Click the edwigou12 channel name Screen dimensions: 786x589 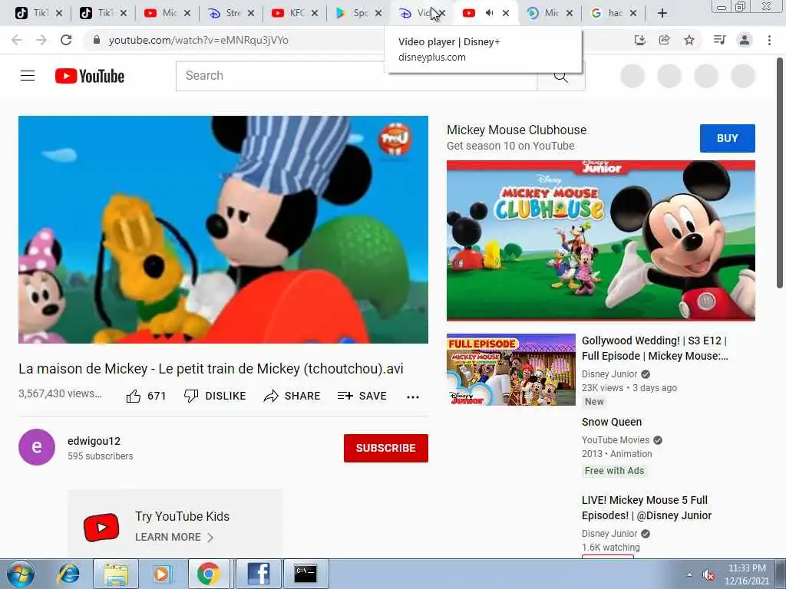coord(94,441)
